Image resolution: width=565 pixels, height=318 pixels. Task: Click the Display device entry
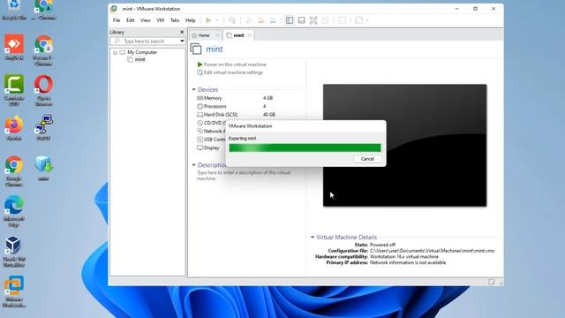pyautogui.click(x=208, y=148)
